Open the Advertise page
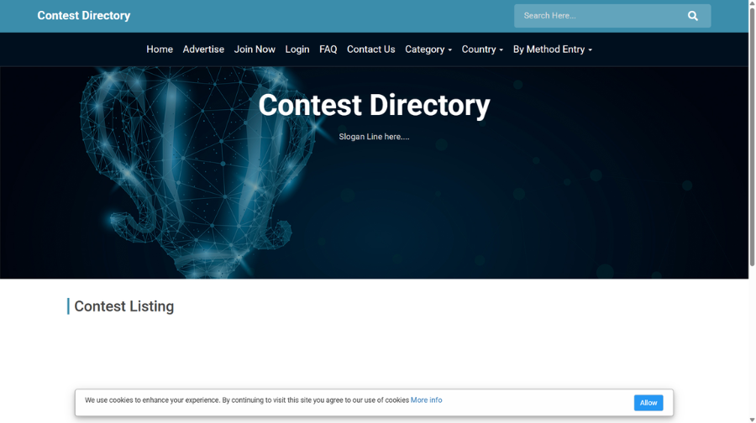 point(203,50)
